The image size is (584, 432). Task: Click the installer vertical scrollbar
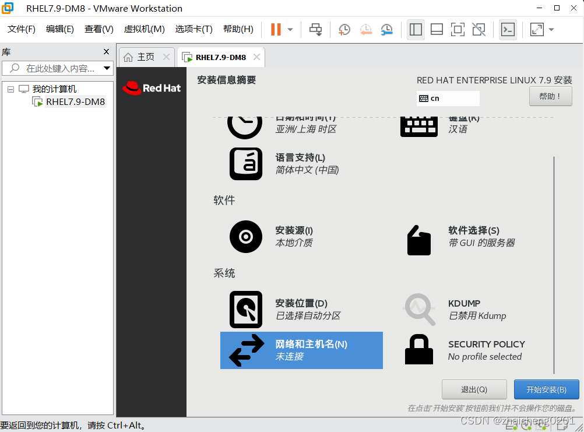[x=554, y=265]
